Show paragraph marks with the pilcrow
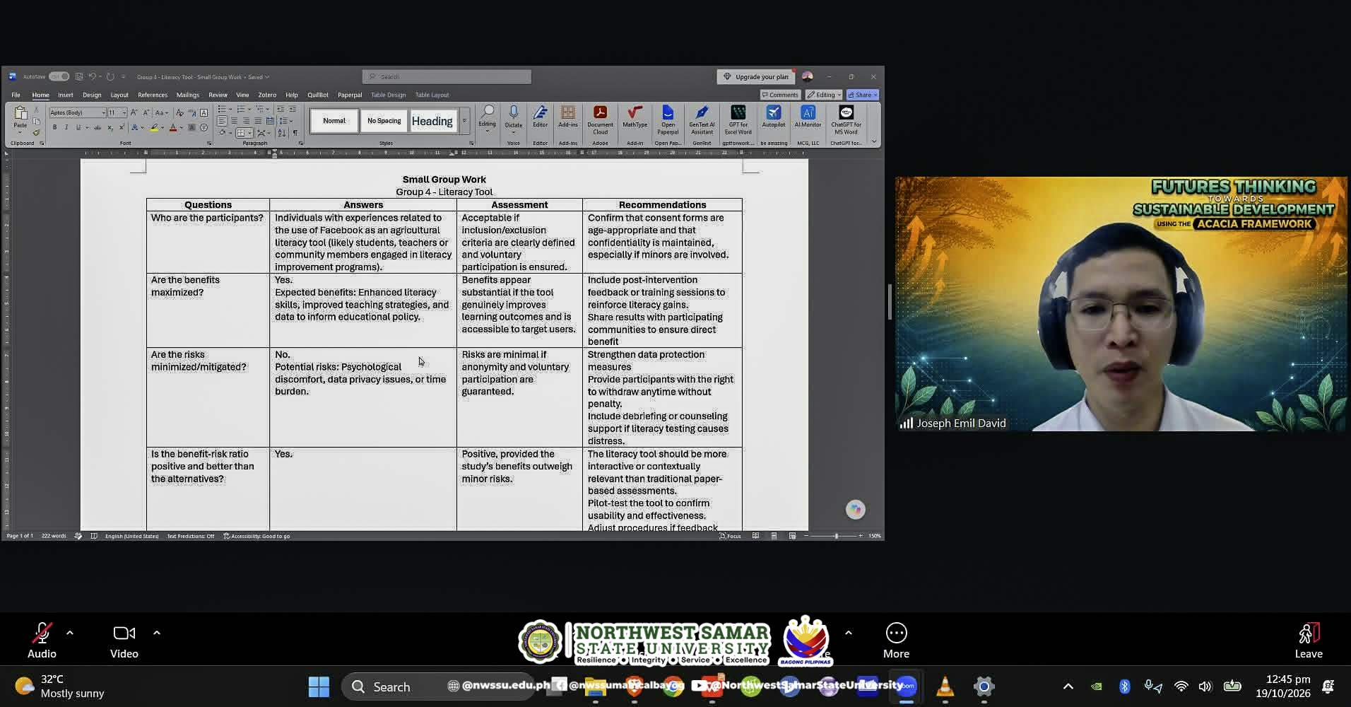 295,133
